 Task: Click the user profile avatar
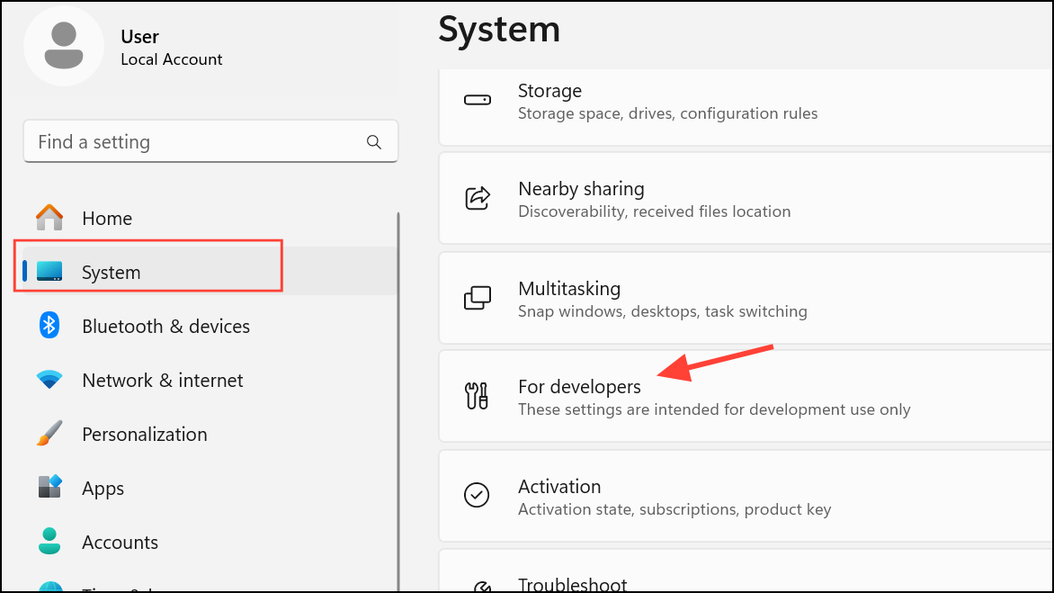64,46
